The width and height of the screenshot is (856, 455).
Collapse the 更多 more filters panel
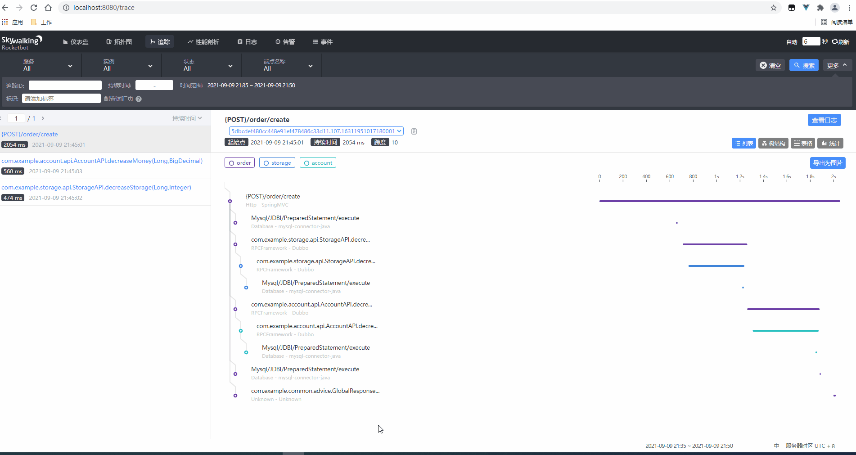[837, 65]
